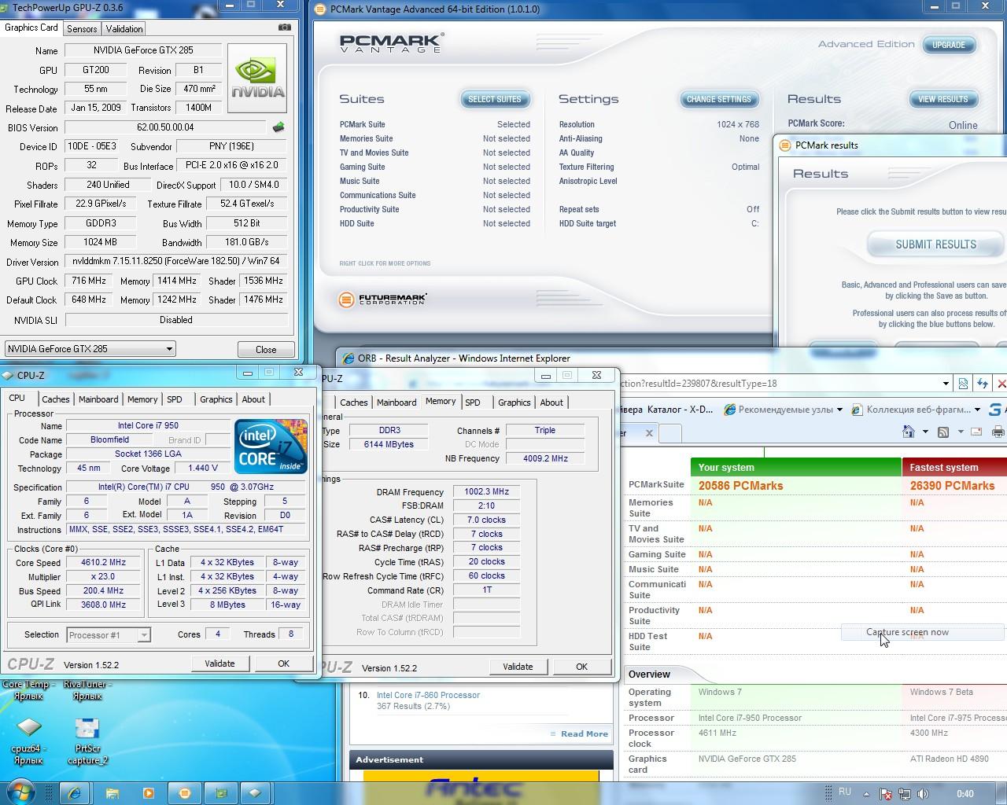Click the '62.00.50.00.04' BIOS Version field
1007x805 pixels.
[x=165, y=127]
